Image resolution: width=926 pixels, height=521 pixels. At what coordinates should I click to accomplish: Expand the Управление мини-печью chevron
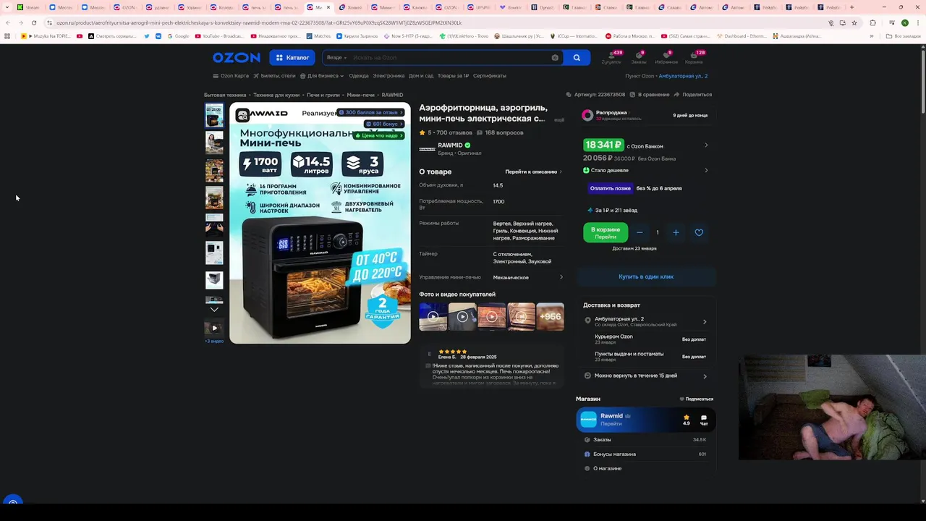click(561, 277)
